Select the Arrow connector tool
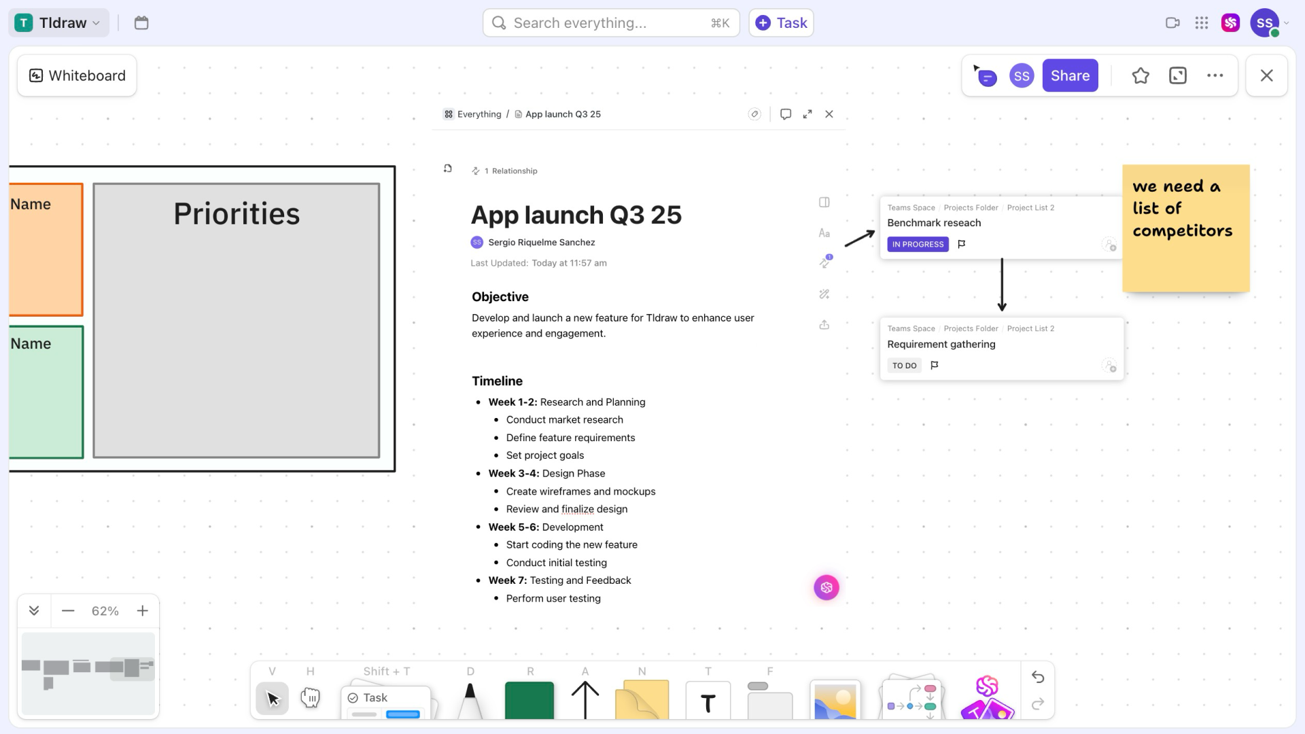Image resolution: width=1305 pixels, height=734 pixels. [x=585, y=700]
